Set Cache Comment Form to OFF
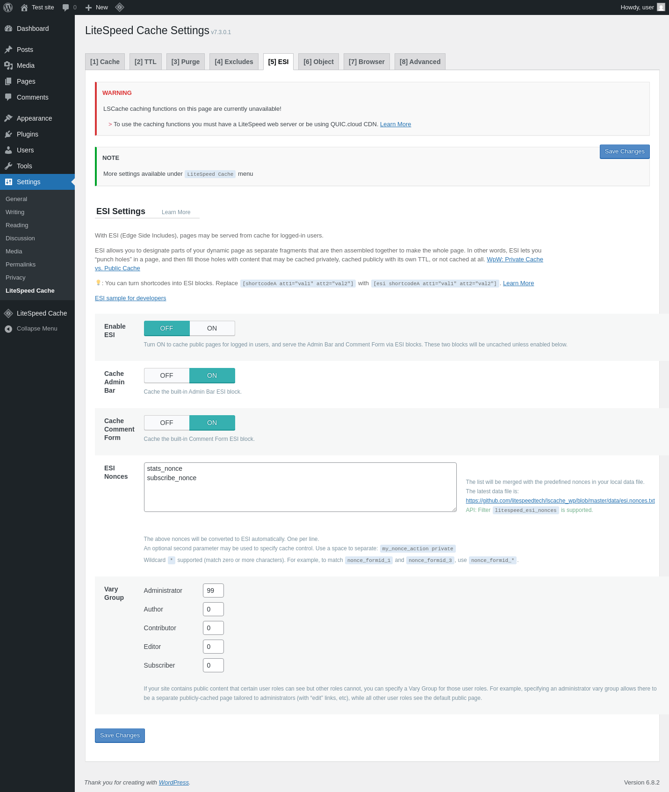The height and width of the screenshot is (792, 669). point(166,423)
